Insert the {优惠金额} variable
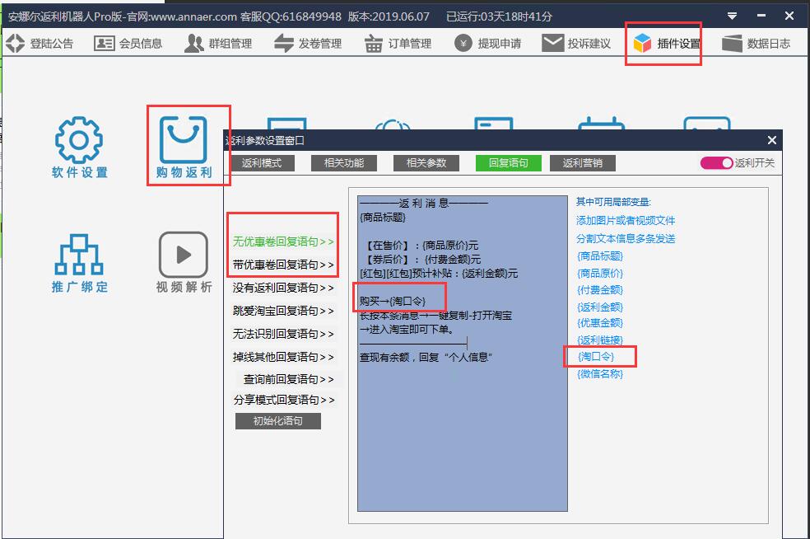 point(600,323)
